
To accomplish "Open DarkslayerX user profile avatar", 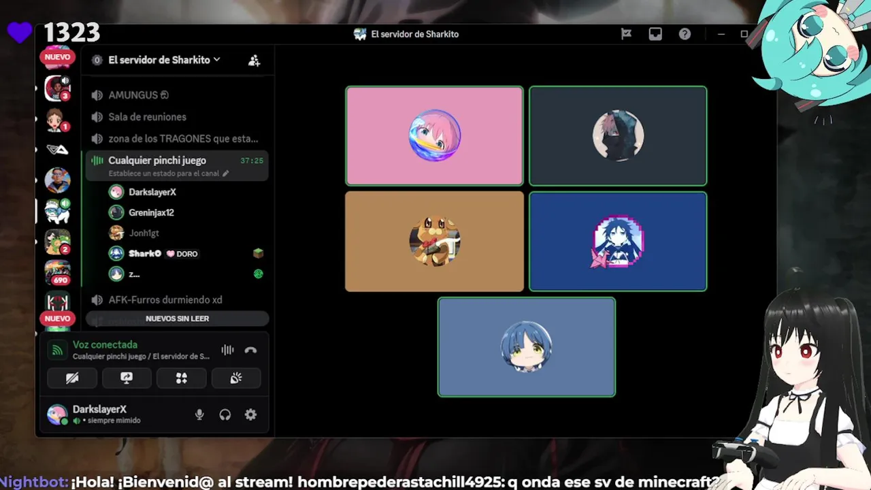I will click(x=57, y=414).
